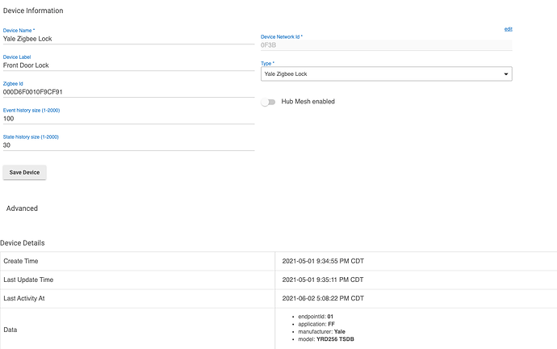Click the Hub Mesh enabled label text
Screen dimensions: 557x349
pos(308,102)
